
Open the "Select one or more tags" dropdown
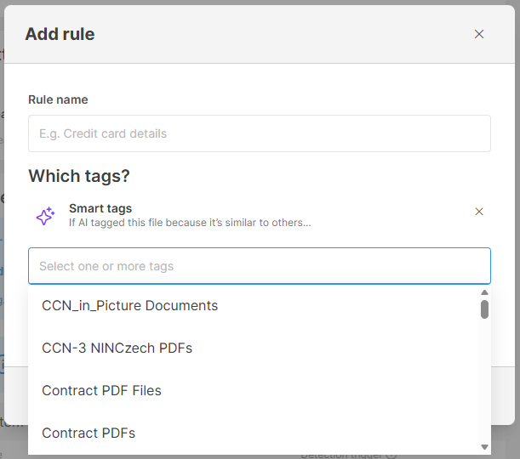pos(260,266)
